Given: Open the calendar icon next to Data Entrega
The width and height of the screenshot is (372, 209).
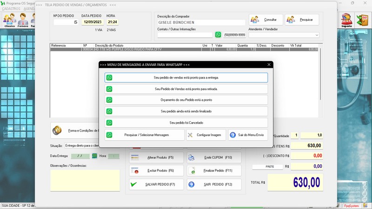Looking at the screenshot, I should [x=94, y=156].
